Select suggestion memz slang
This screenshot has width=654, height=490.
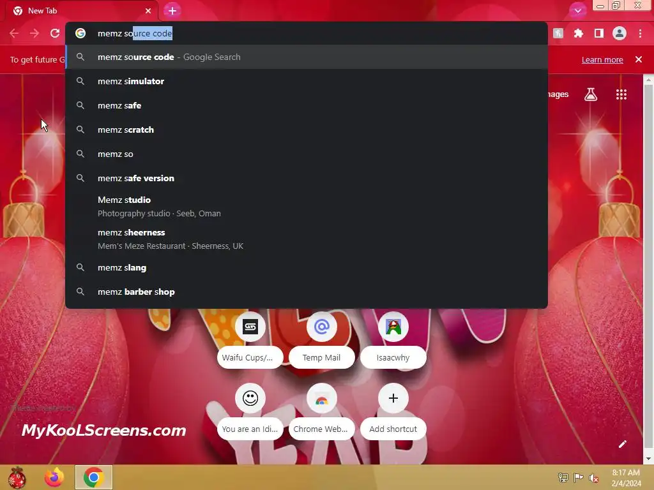pyautogui.click(x=307, y=267)
